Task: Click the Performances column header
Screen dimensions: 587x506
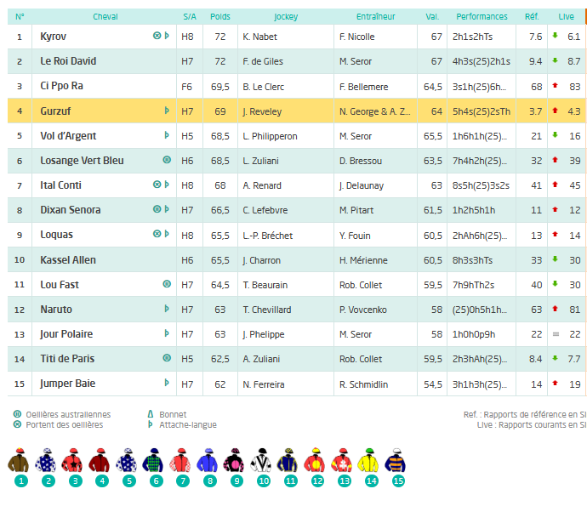Action: tap(482, 16)
